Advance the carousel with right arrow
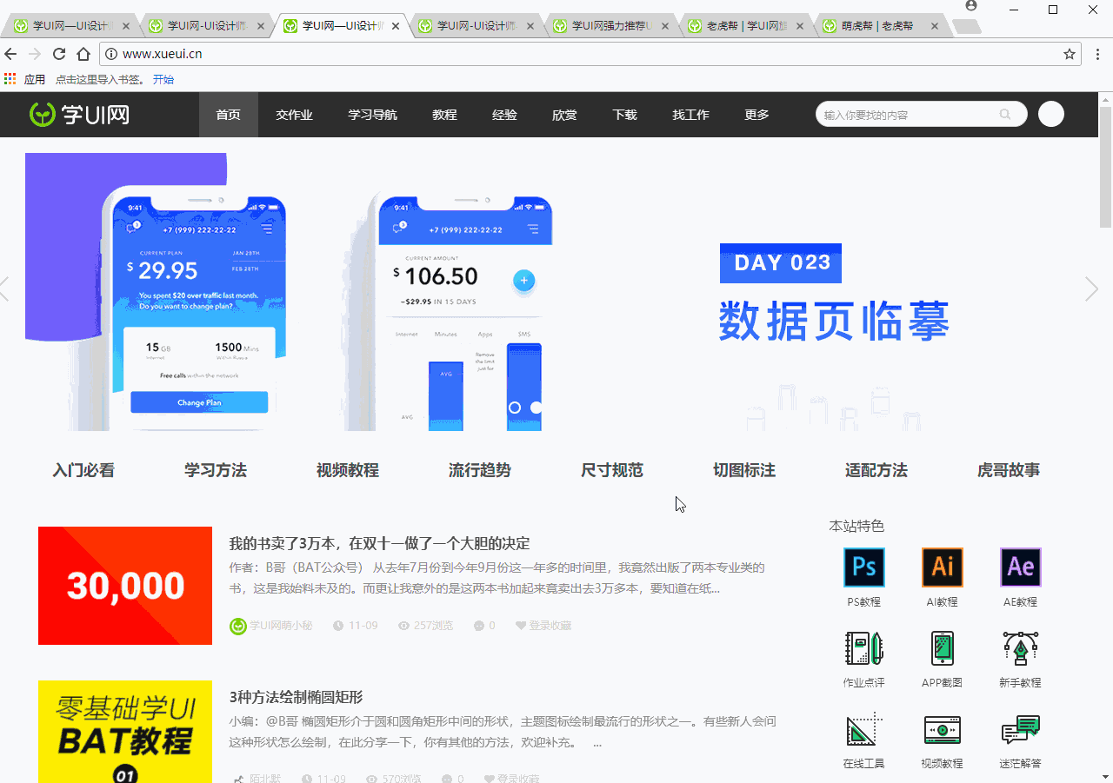This screenshot has height=783, width=1113. point(1092,289)
